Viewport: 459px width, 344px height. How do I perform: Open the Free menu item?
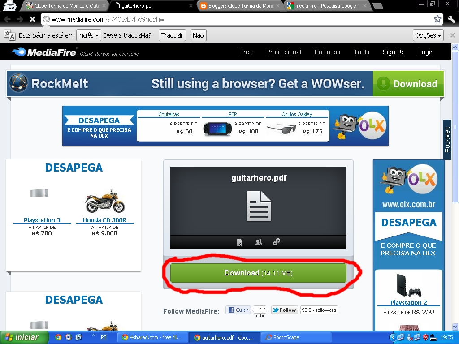pos(246,52)
